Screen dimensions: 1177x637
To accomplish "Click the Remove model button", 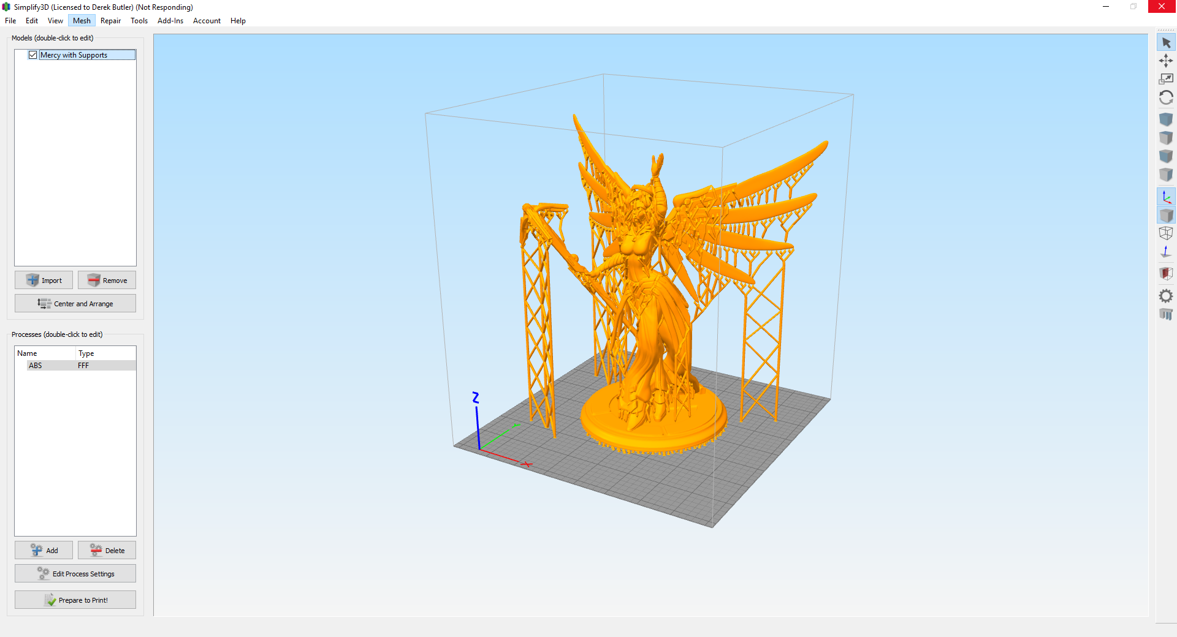I will (x=107, y=280).
